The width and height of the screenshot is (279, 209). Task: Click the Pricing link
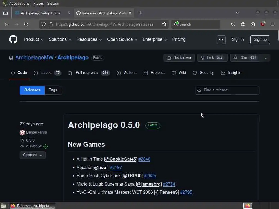(x=179, y=39)
